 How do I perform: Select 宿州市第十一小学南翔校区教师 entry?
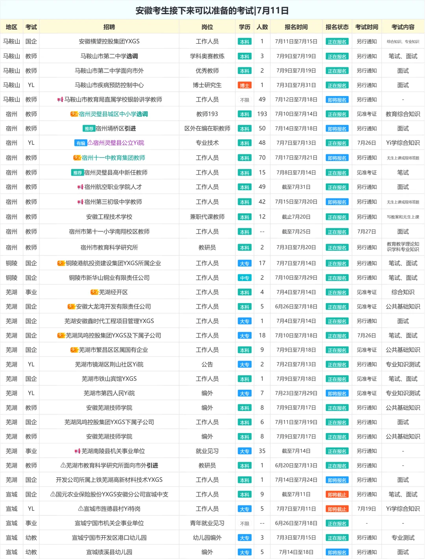[x=109, y=232]
